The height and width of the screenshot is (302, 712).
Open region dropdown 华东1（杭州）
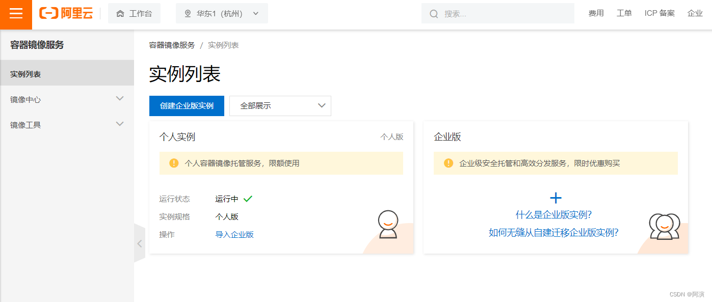coord(222,13)
